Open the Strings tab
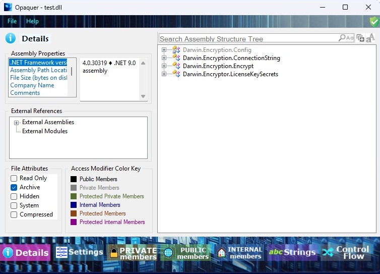Viewport: 380px width, 274px height. (292, 252)
